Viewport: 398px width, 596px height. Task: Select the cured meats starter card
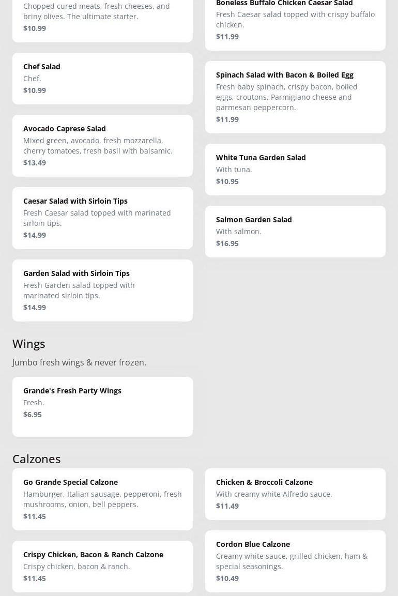(x=102, y=17)
